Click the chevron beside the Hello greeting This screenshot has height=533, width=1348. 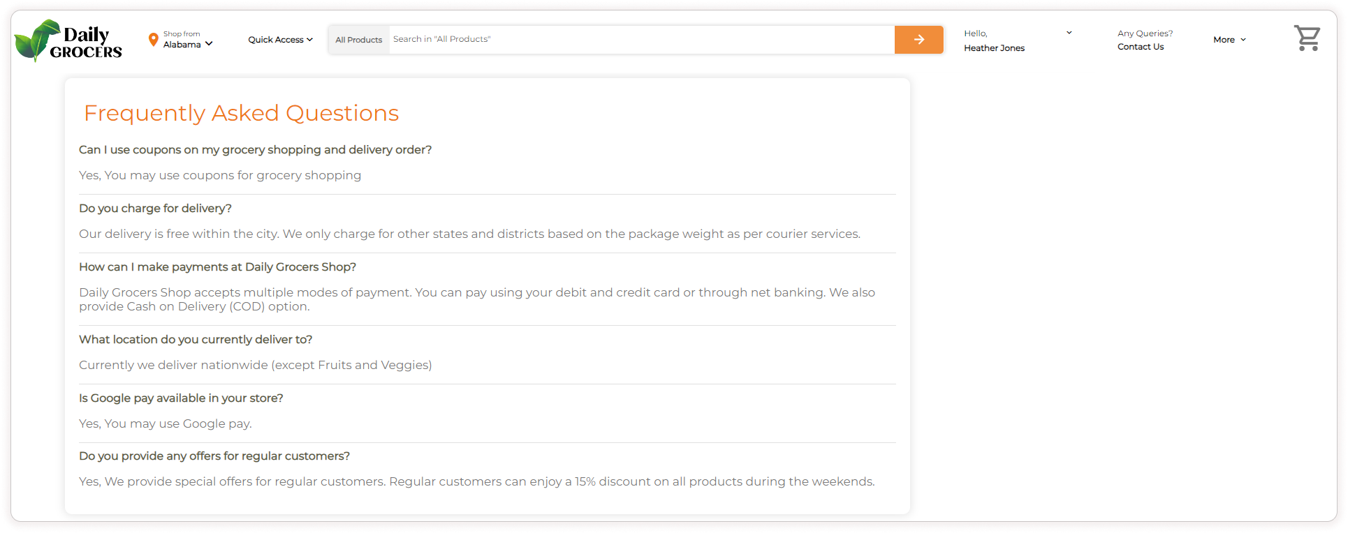[1069, 33]
